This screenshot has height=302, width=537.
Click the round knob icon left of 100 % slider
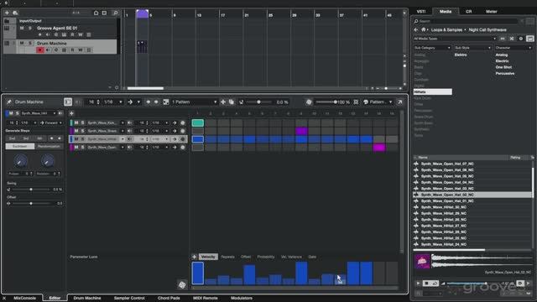(x=309, y=102)
